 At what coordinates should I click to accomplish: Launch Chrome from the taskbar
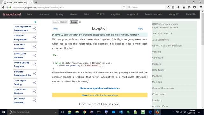(x=84, y=112)
